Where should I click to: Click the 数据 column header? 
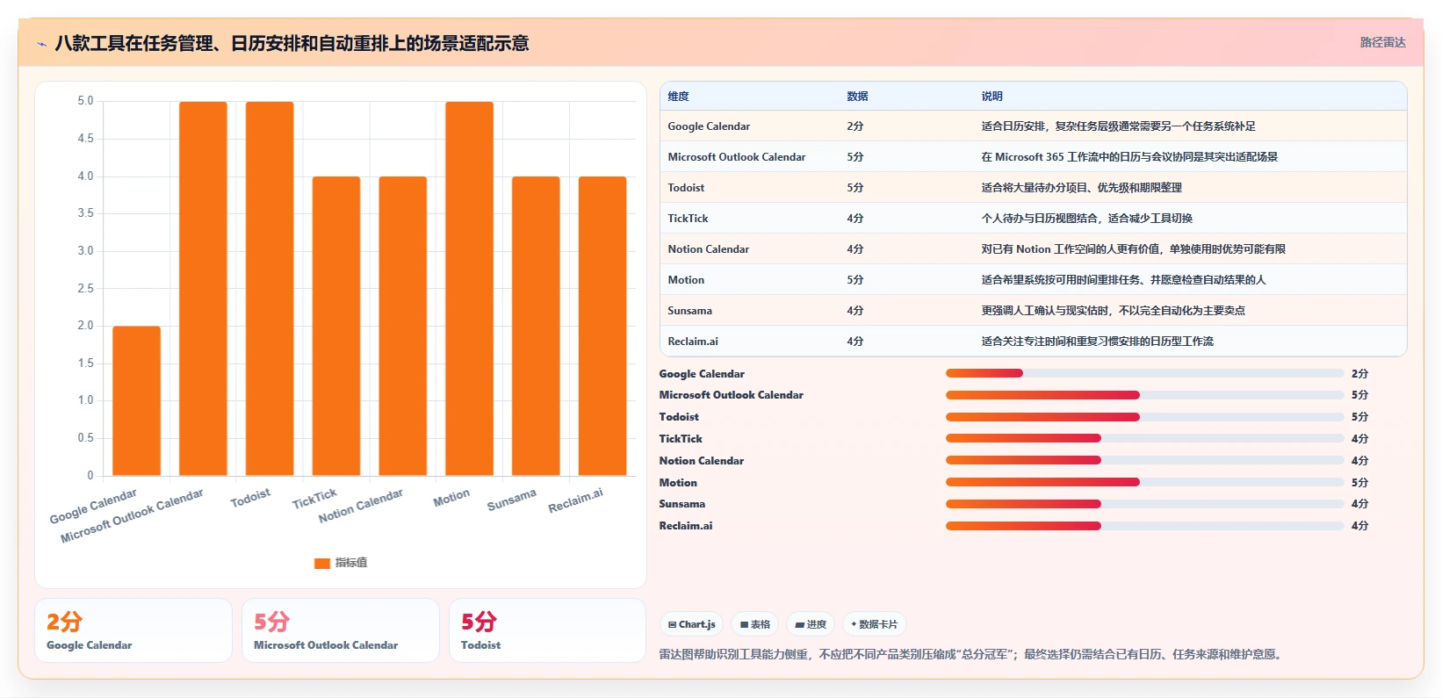click(857, 97)
